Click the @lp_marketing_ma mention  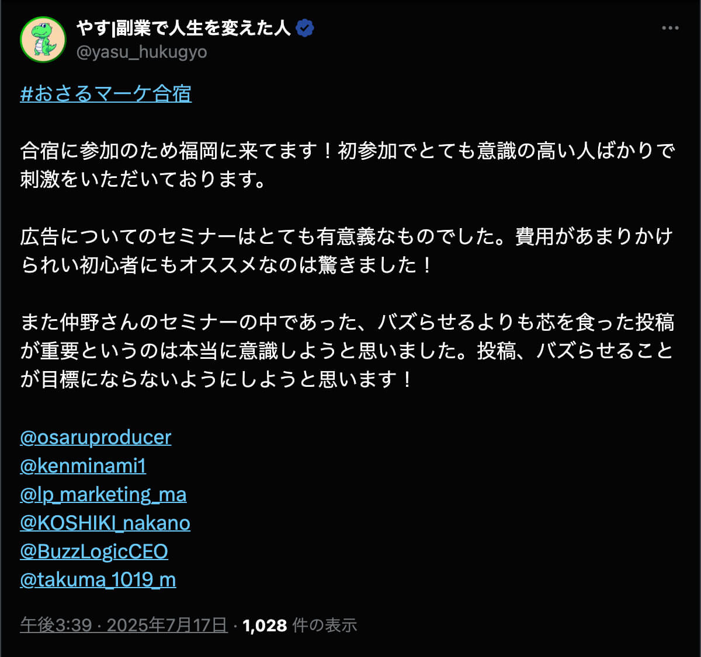point(103,494)
